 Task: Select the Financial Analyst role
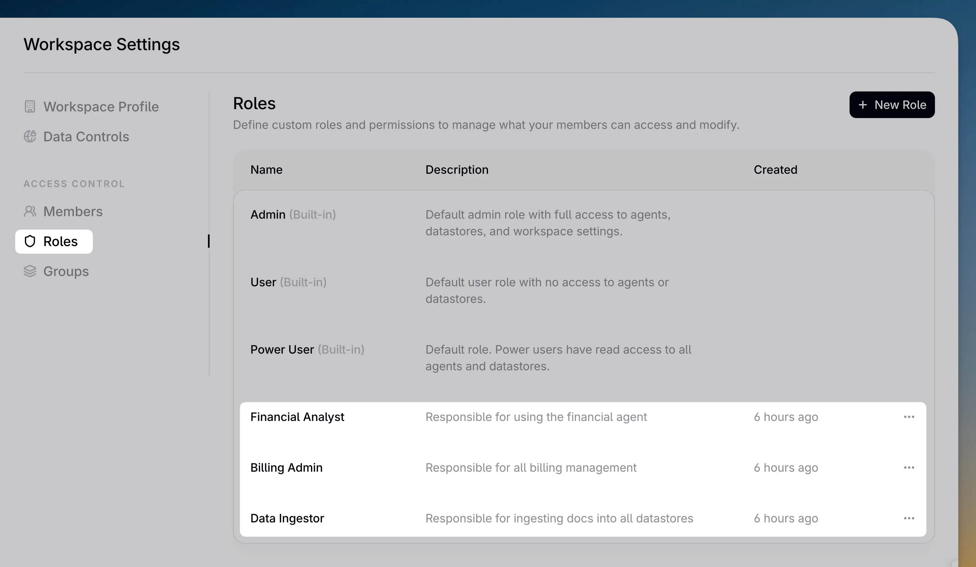point(297,417)
